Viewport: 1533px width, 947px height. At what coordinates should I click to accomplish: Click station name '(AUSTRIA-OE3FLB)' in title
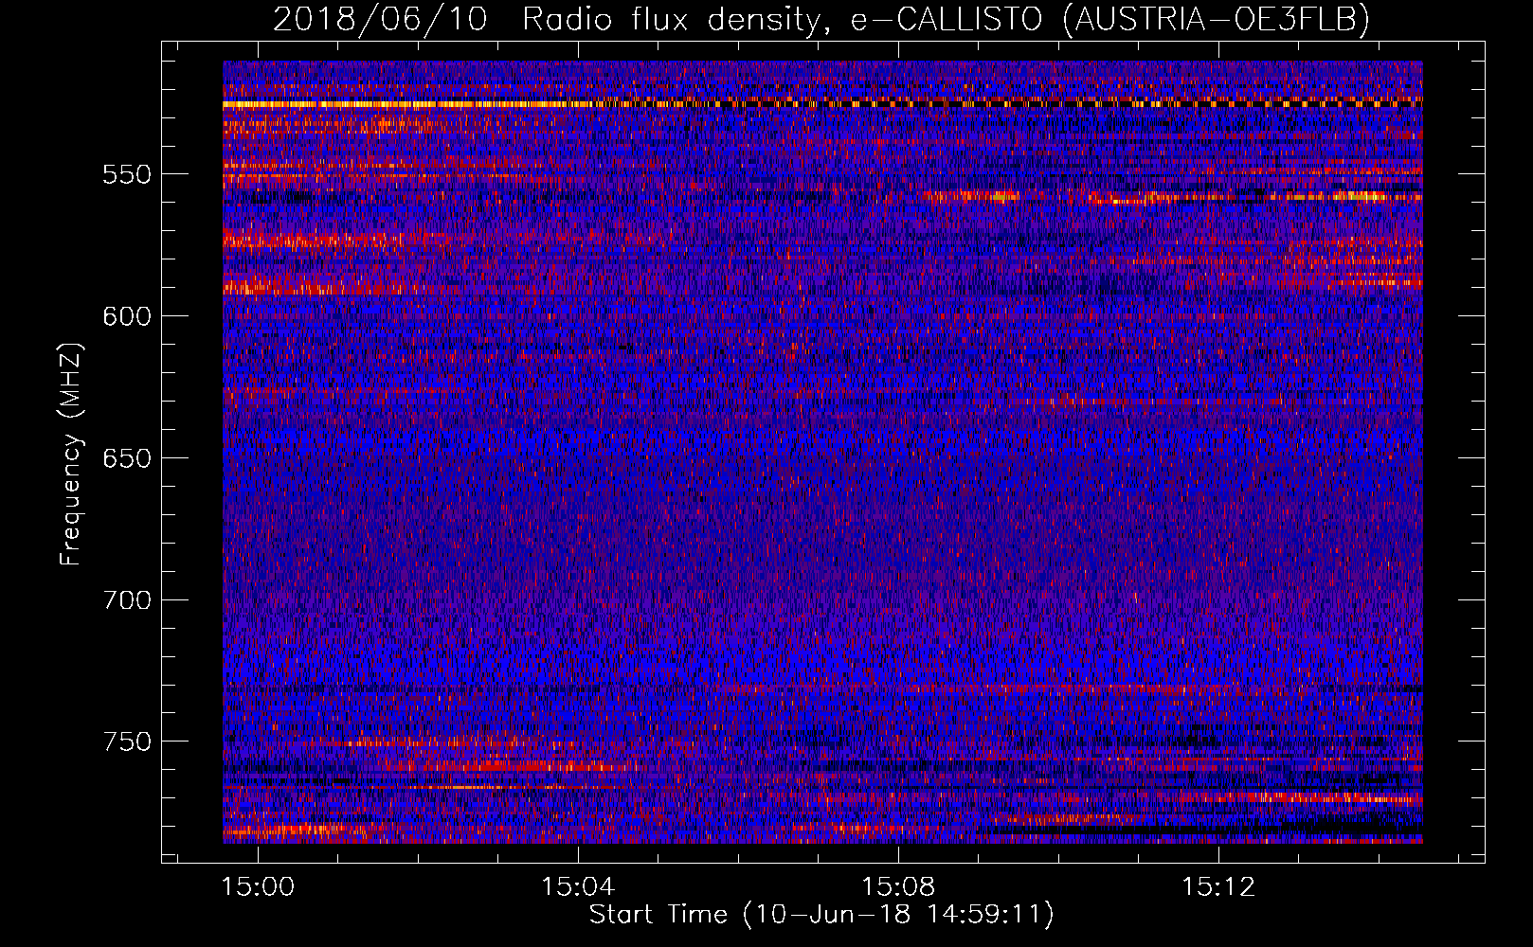[1216, 19]
